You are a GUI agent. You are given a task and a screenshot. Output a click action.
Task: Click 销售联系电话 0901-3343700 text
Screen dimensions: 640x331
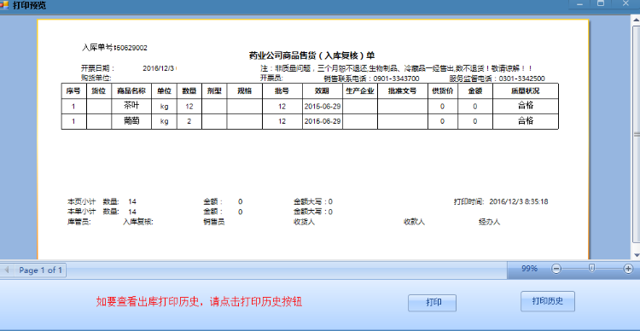tap(371, 78)
